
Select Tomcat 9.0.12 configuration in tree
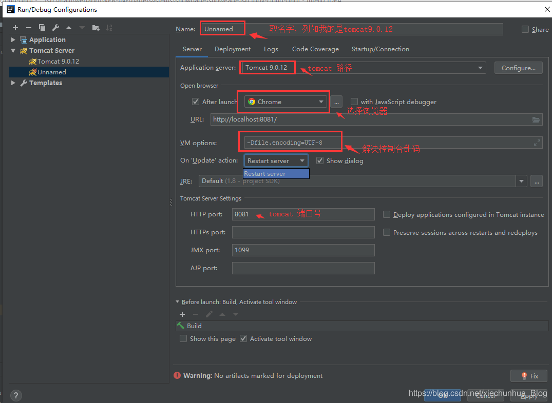point(58,62)
